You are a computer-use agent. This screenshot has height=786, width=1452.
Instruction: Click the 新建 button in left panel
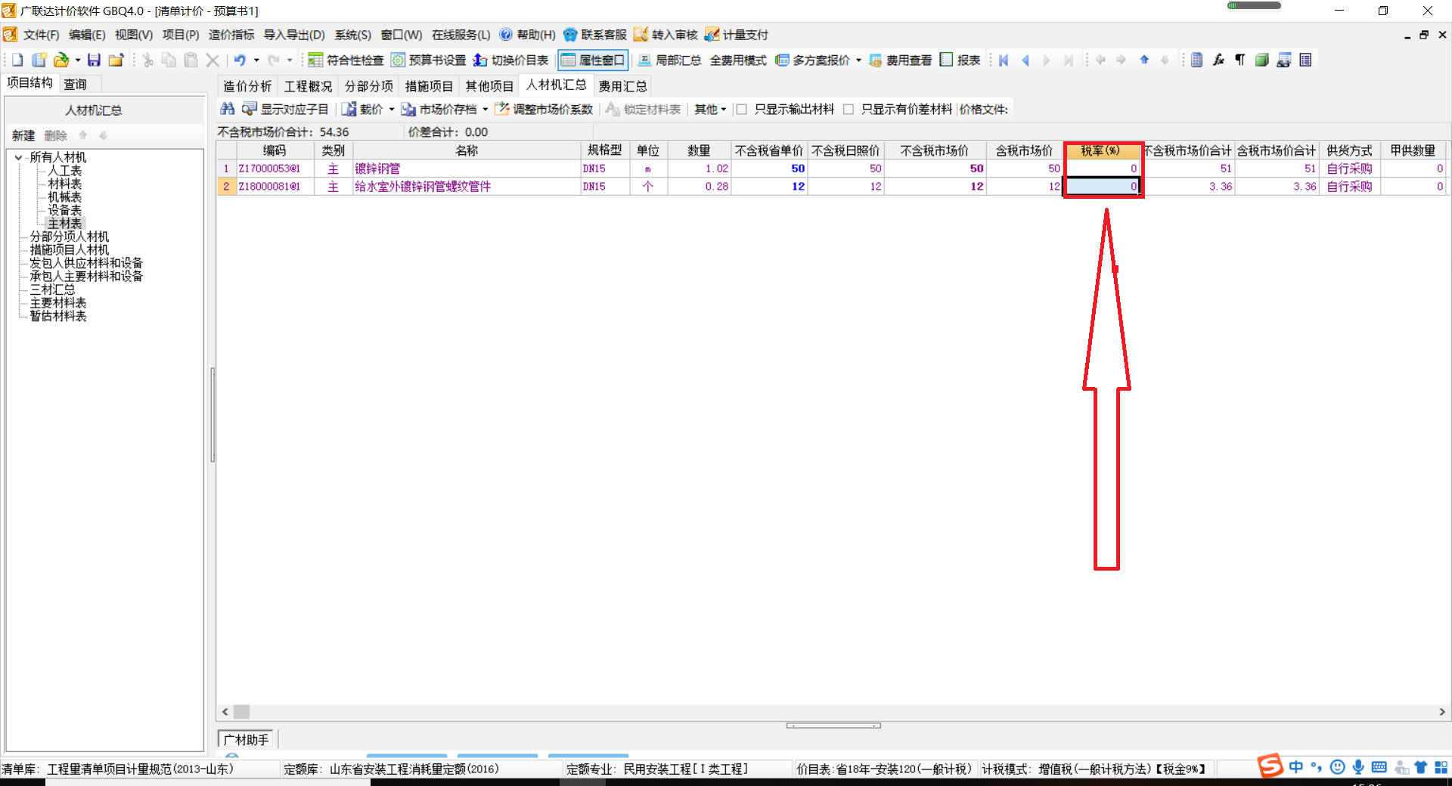click(x=23, y=135)
